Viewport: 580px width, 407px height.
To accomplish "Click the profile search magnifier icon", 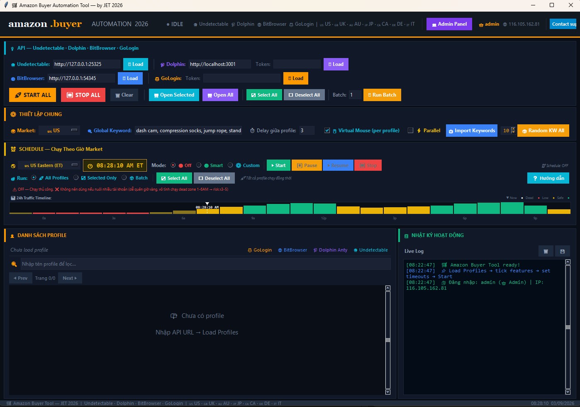I will coord(14,264).
